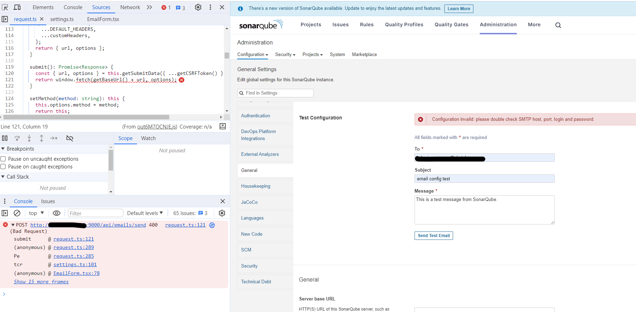Open the EmailForm.tsx file tab

(x=103, y=19)
